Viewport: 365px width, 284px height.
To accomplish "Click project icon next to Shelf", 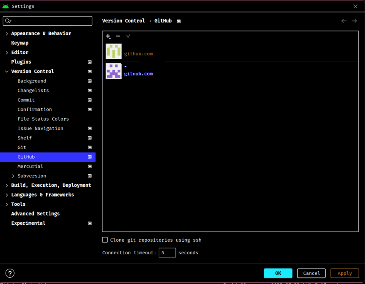I will click(x=90, y=138).
